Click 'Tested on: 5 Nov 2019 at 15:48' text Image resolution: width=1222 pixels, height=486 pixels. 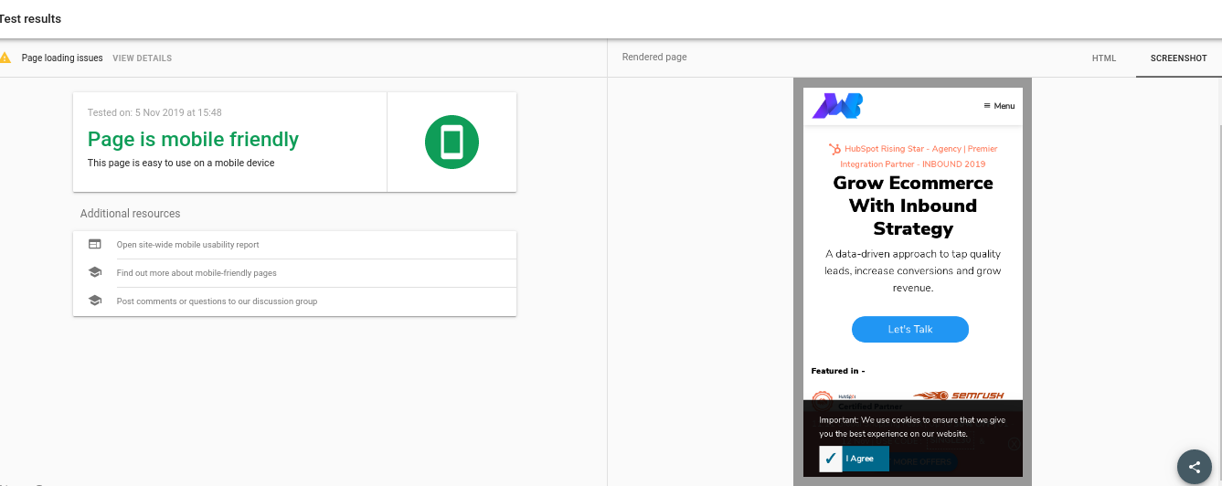(x=154, y=112)
